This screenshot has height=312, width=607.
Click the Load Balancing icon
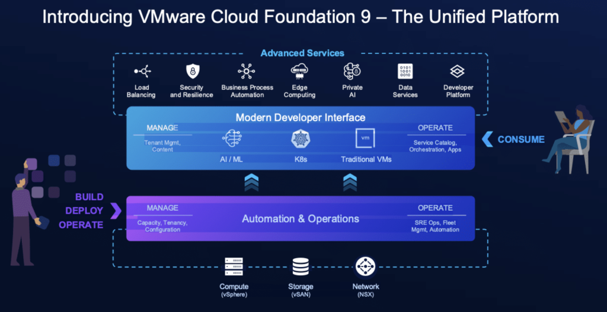tap(142, 71)
